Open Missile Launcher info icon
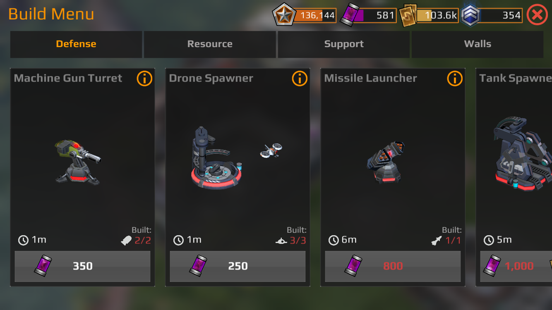This screenshot has width=552, height=310. (x=455, y=78)
